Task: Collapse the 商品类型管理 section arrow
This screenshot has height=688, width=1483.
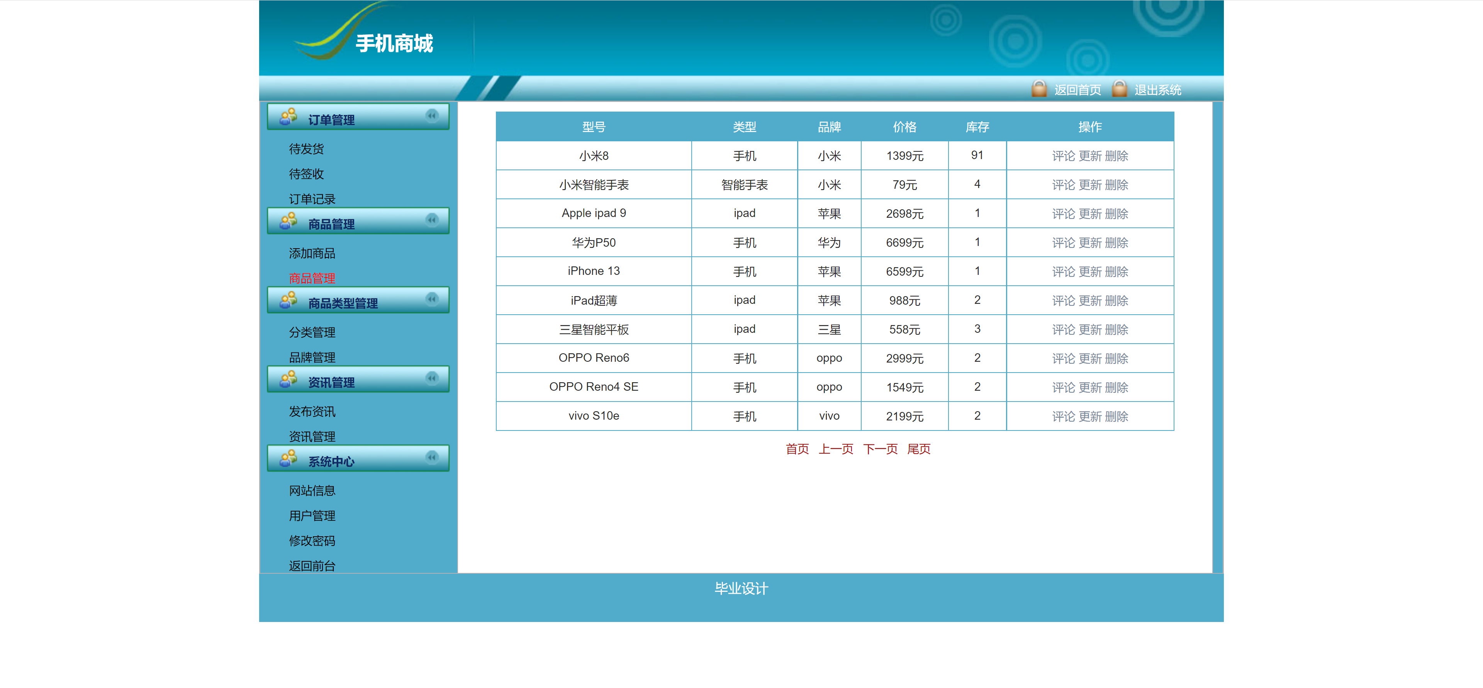Action: (x=432, y=299)
